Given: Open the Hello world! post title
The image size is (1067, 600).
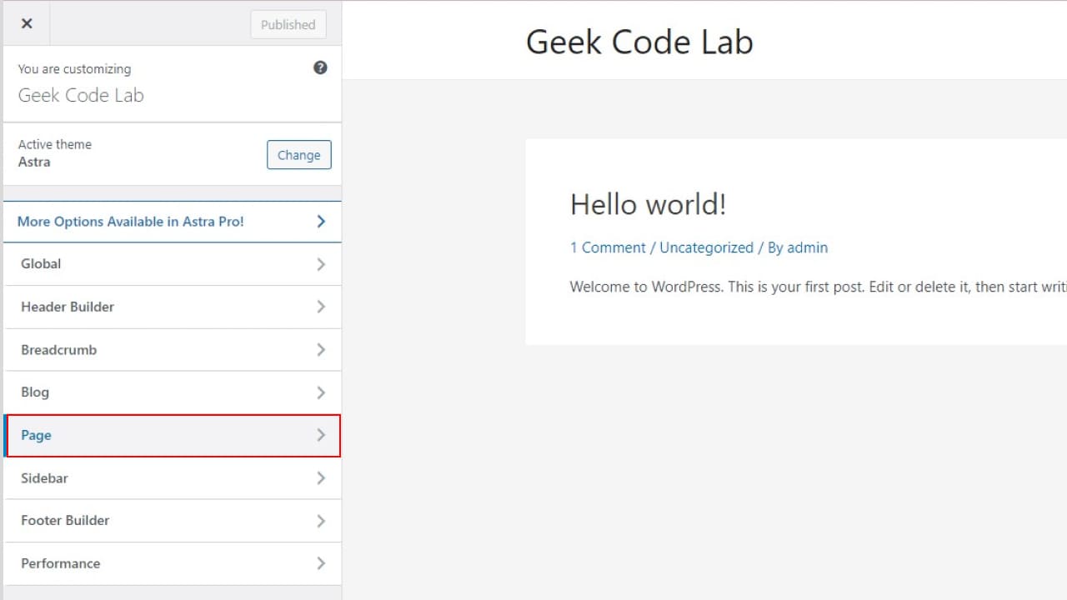Looking at the screenshot, I should coord(648,204).
